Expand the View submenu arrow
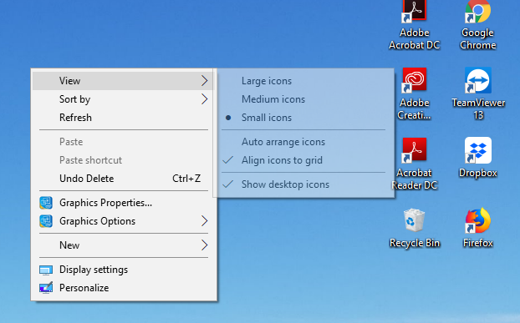This screenshot has width=520, height=323. 205,81
